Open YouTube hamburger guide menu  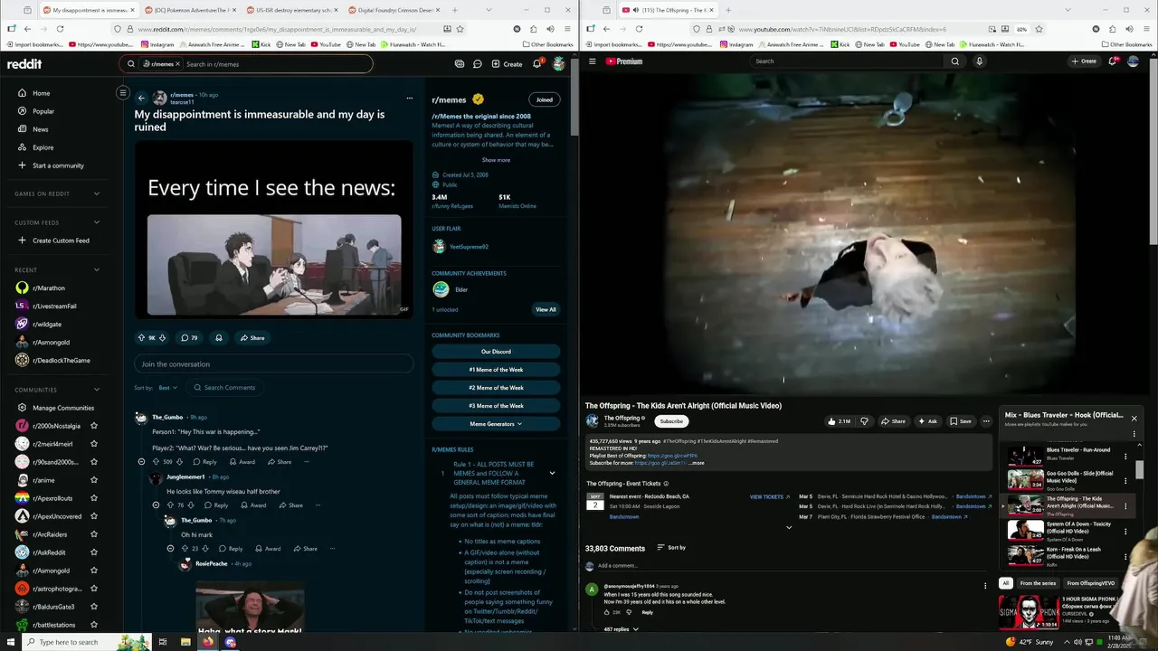click(x=592, y=61)
